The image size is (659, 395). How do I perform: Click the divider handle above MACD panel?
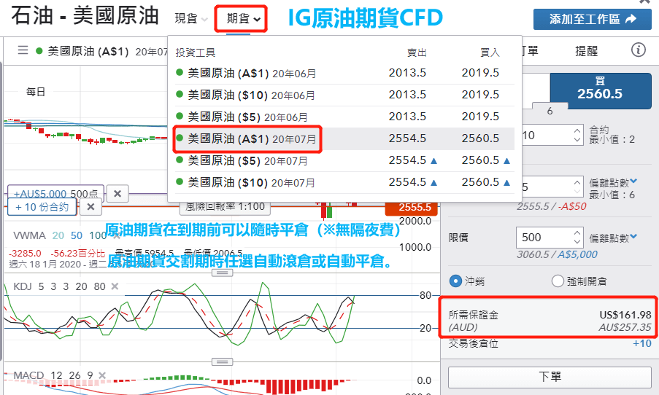click(x=222, y=361)
